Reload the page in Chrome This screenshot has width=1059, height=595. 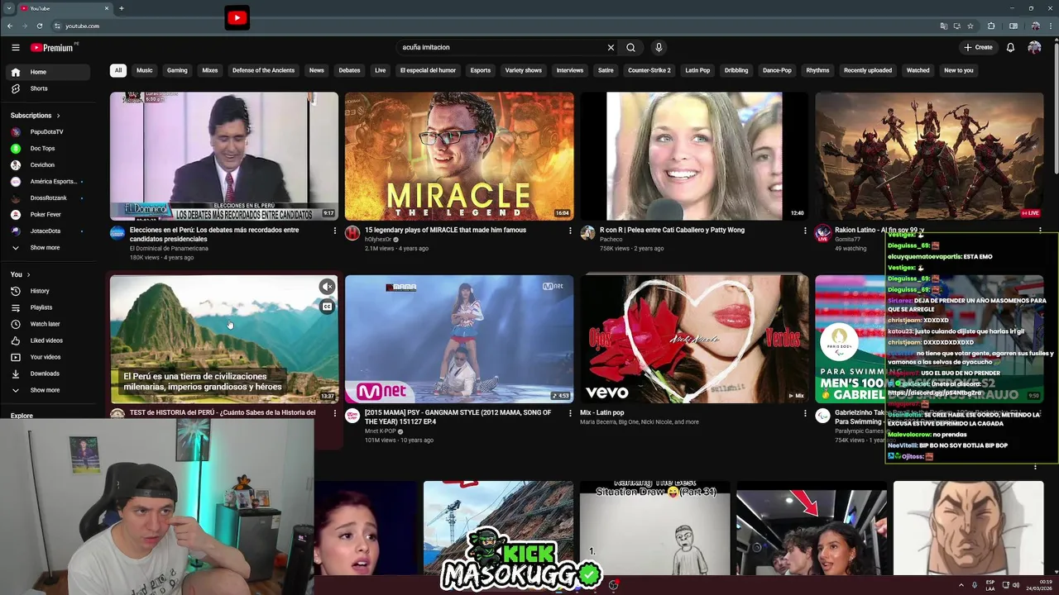[x=40, y=26]
